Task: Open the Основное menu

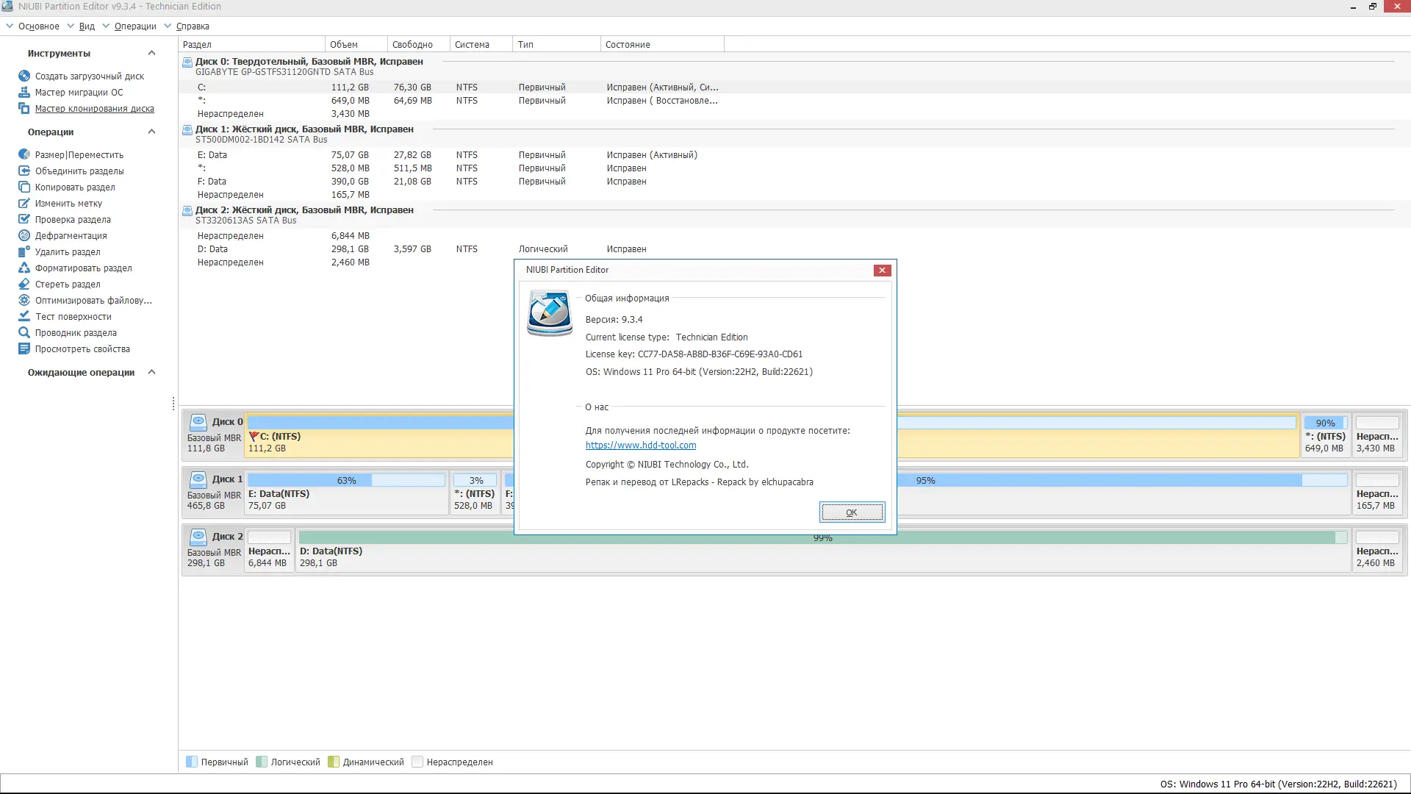Action: coord(38,26)
